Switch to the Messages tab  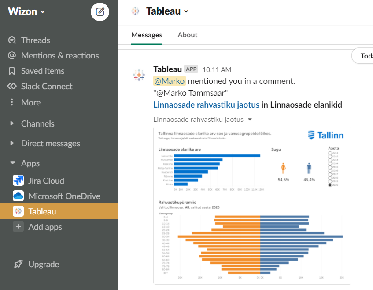(147, 35)
